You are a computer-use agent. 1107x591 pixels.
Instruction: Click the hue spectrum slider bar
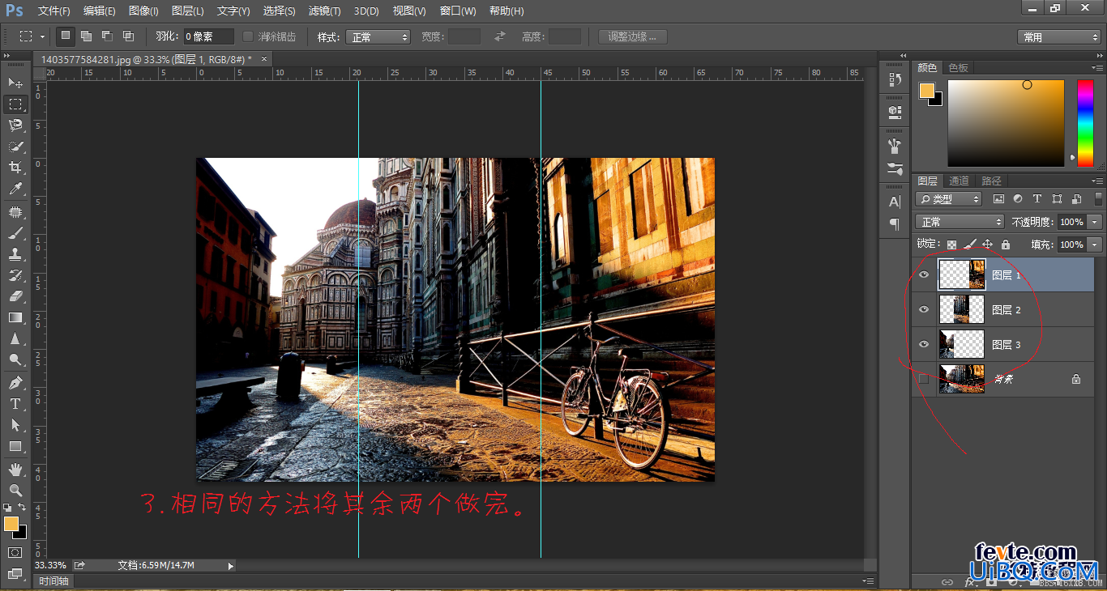[1084, 123]
